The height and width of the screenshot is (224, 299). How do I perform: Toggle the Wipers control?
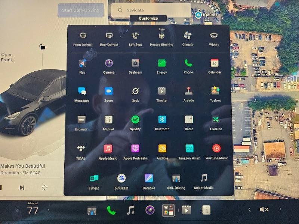214,35
